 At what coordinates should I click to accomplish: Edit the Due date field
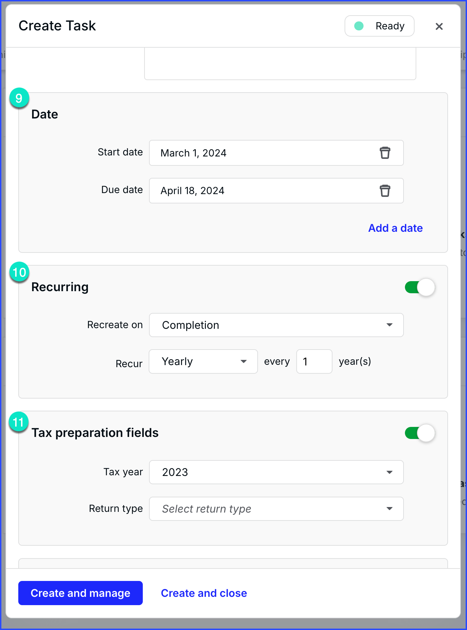click(262, 191)
